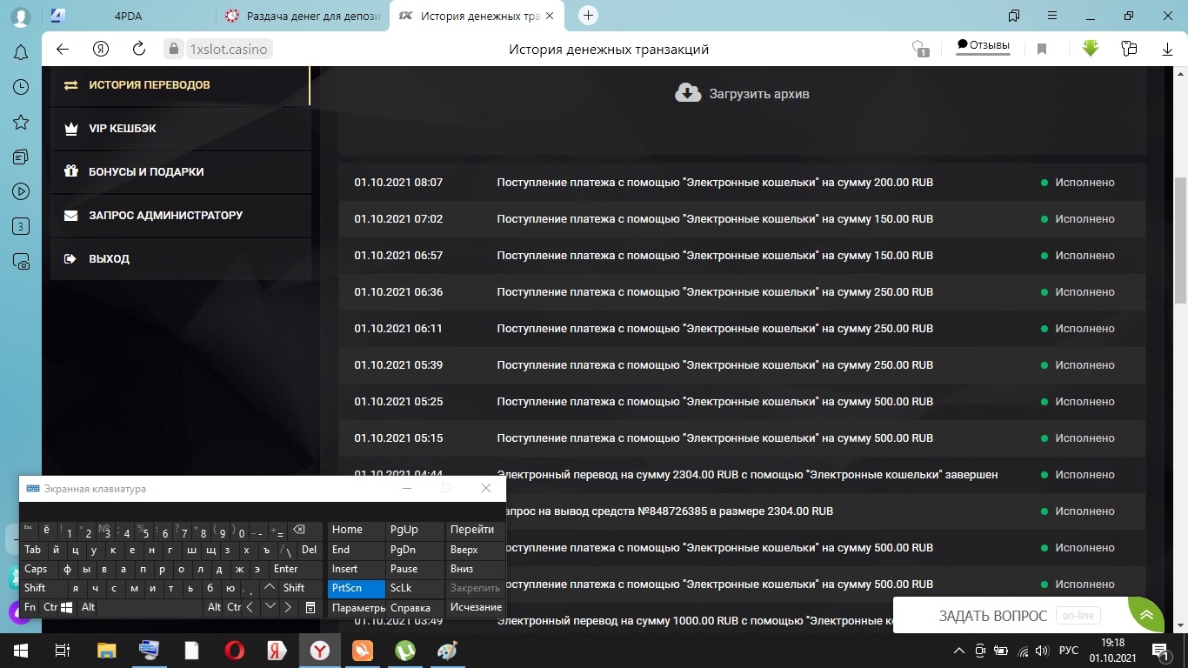Open the browser downloads arrow icon

pyautogui.click(x=1168, y=50)
